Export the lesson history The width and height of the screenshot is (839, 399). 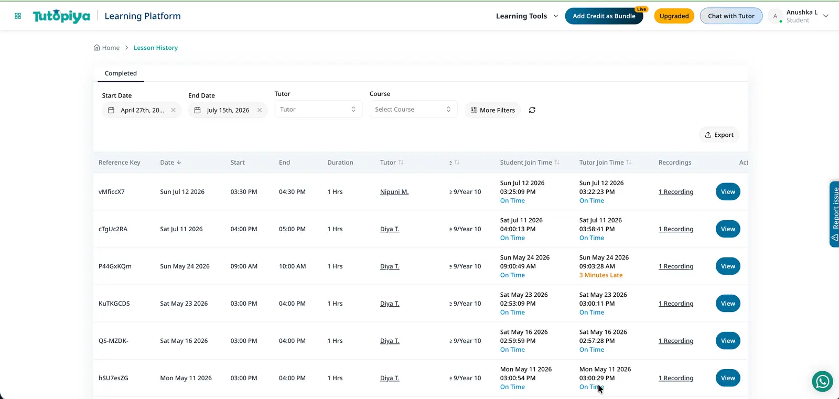[719, 135]
